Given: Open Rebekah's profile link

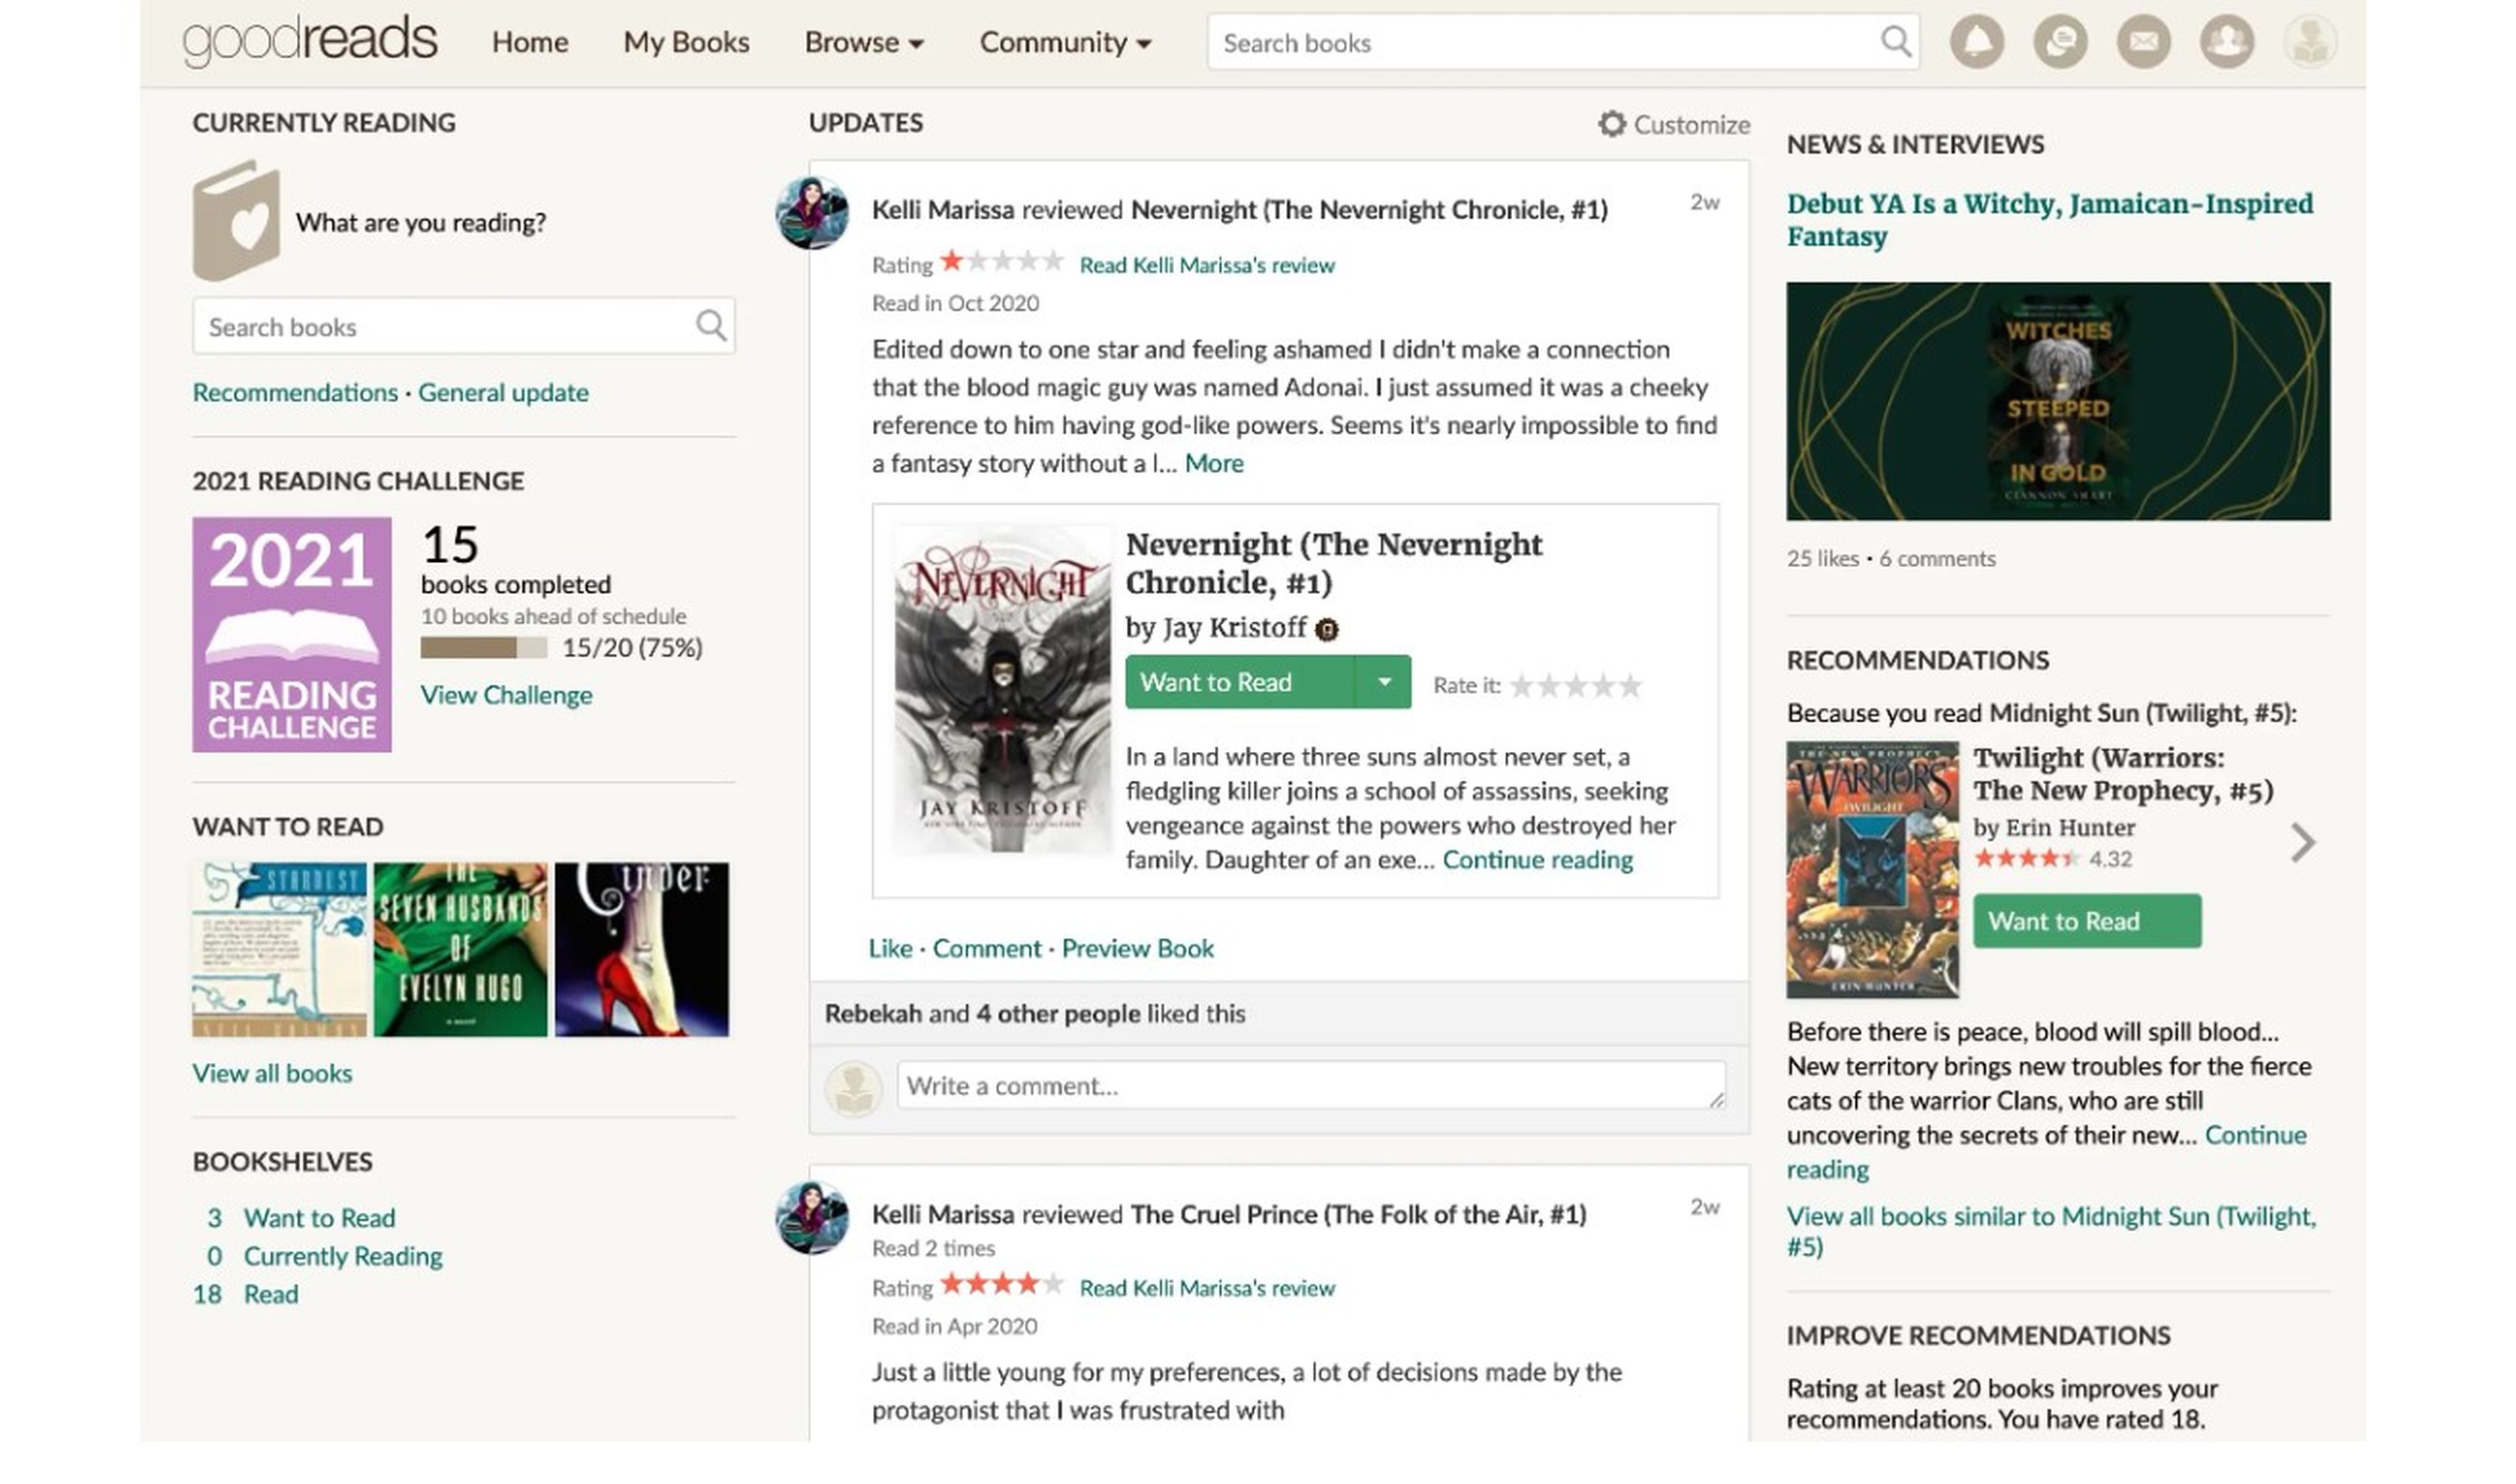Looking at the screenshot, I should (x=872, y=1014).
